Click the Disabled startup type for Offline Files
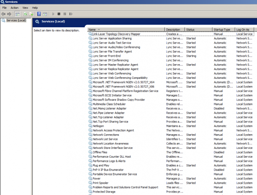This screenshot has width=257, height=195. (219, 152)
